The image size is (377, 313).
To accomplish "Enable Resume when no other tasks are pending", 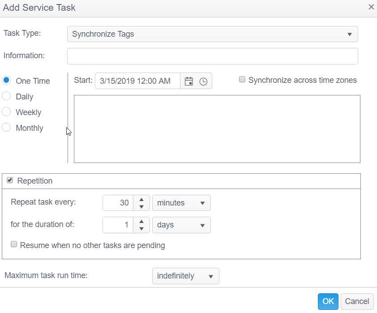I will 14,244.
